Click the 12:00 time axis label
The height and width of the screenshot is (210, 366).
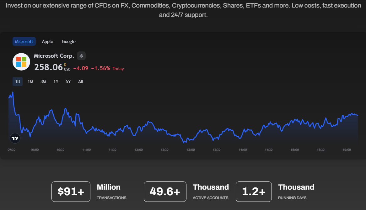tap(139, 150)
